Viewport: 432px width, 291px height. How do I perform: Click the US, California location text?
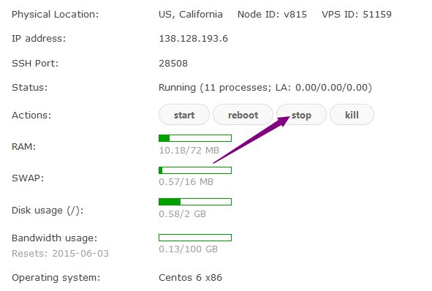pos(191,15)
